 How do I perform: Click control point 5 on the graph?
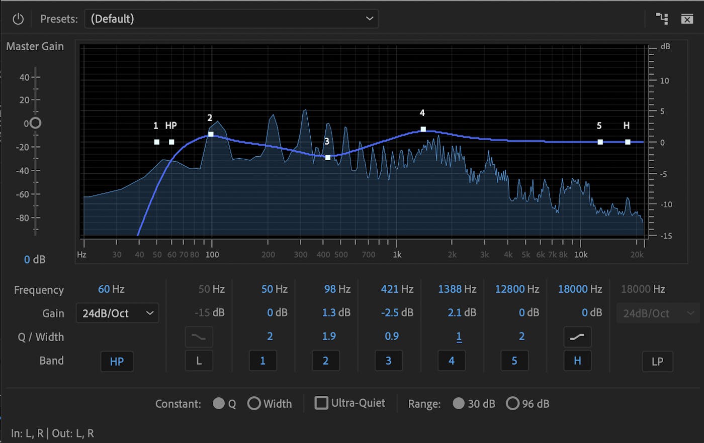coord(600,142)
